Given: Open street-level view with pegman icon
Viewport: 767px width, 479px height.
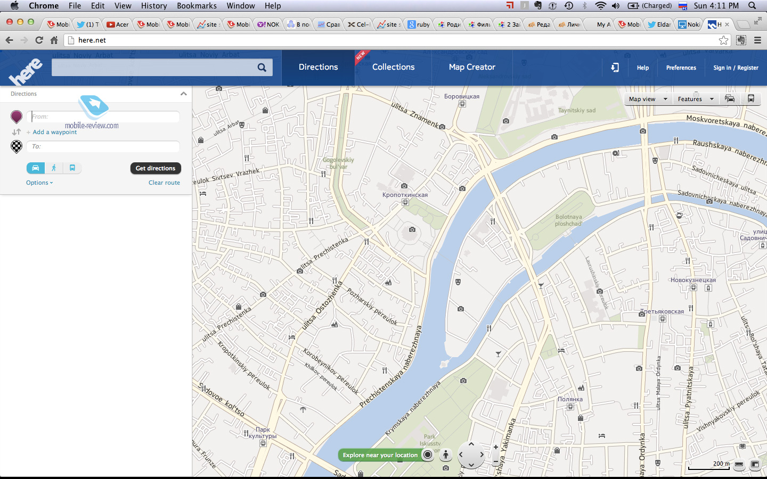Looking at the screenshot, I should coord(446,455).
